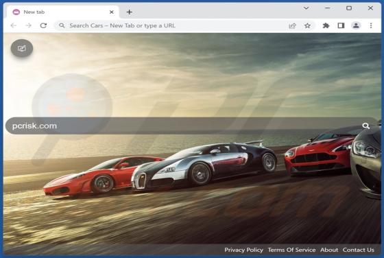Close the New tab tab

(x=111, y=12)
